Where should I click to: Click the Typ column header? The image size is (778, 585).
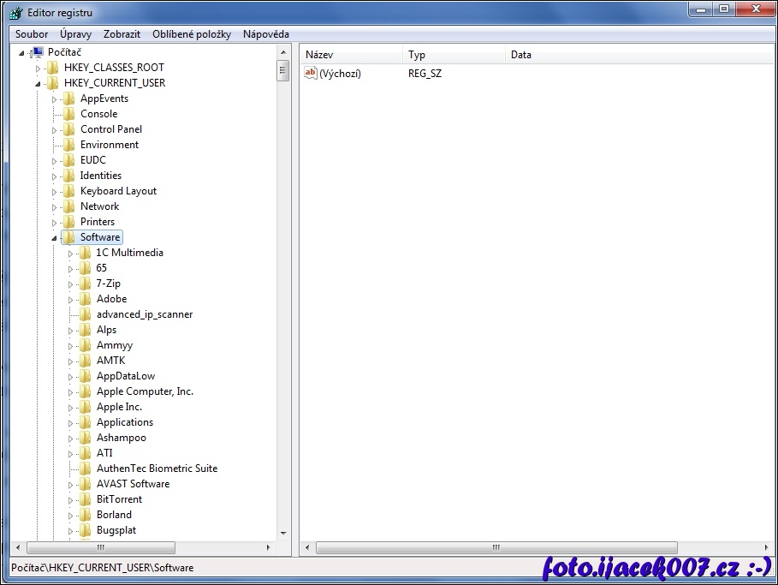click(x=454, y=55)
